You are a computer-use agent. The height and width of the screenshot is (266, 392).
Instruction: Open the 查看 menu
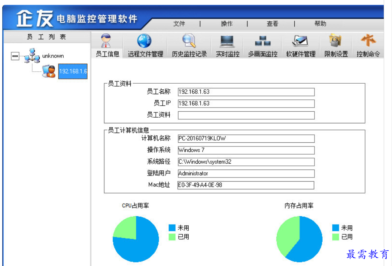point(272,24)
